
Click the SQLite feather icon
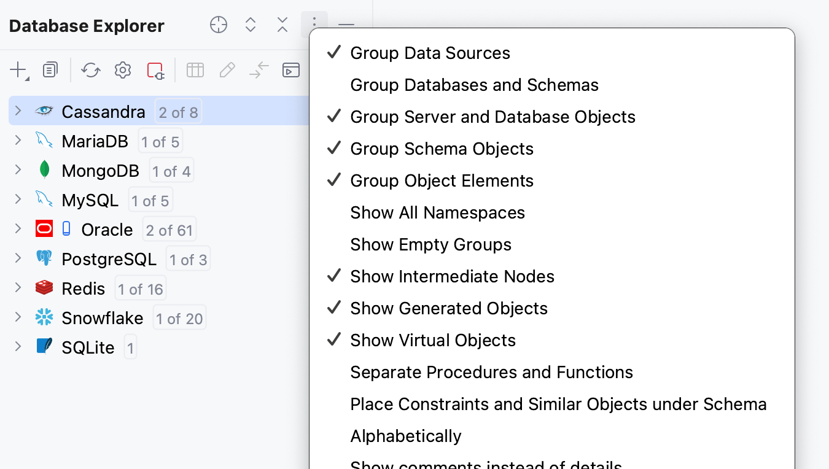pos(44,346)
